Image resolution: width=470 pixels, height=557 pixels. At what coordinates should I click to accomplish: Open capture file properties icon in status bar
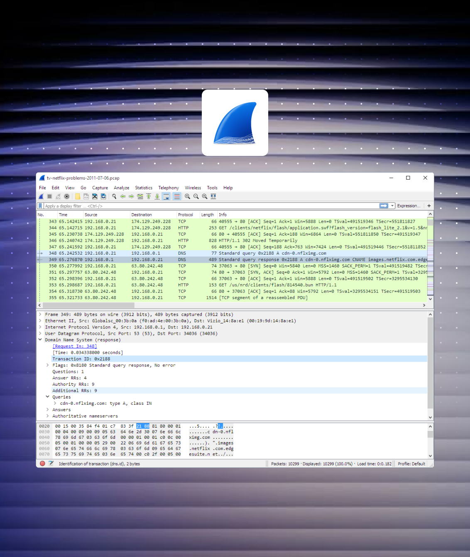click(51, 464)
